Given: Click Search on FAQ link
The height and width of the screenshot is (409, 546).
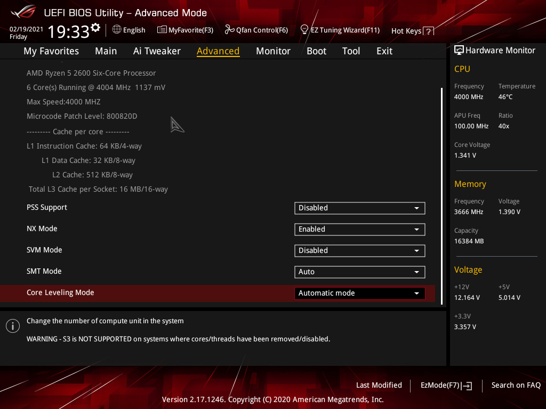Looking at the screenshot, I should point(516,385).
